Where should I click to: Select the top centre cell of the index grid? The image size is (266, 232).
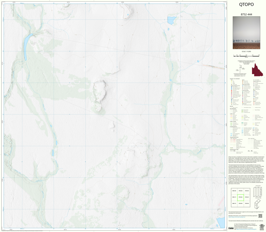(240, 191)
